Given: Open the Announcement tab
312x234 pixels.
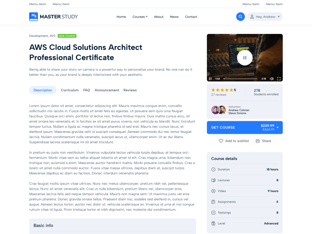Looking at the screenshot, I should click(107, 90).
